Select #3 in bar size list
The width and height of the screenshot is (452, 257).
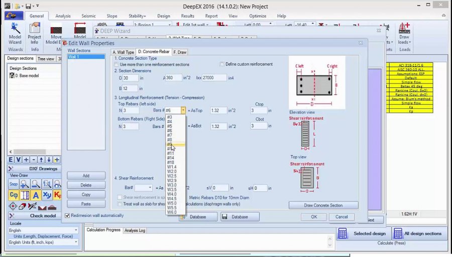[176, 117]
